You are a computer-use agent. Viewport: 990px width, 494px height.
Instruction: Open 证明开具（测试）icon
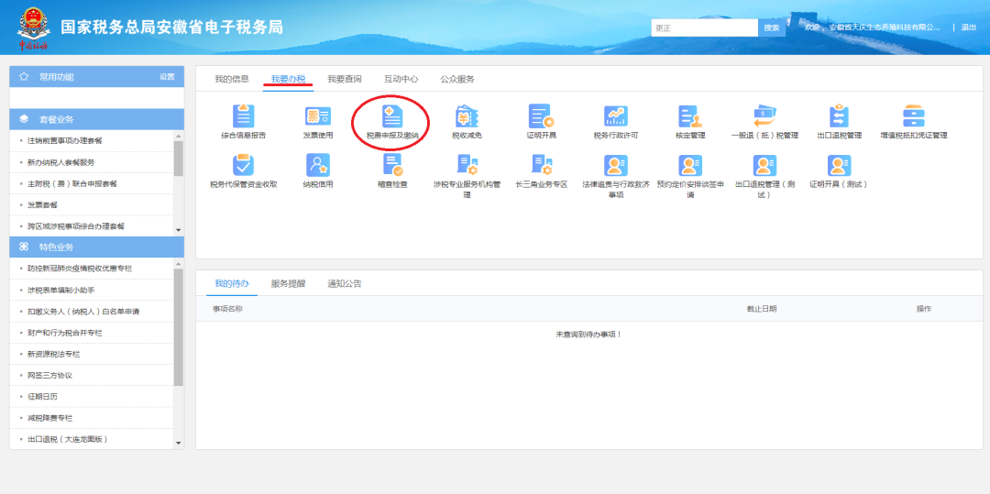point(839,165)
